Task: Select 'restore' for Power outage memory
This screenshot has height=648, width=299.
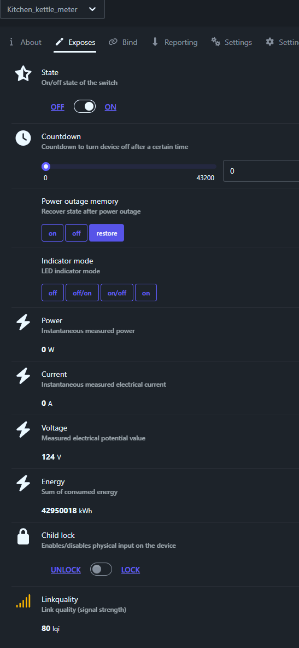Action: click(x=107, y=233)
